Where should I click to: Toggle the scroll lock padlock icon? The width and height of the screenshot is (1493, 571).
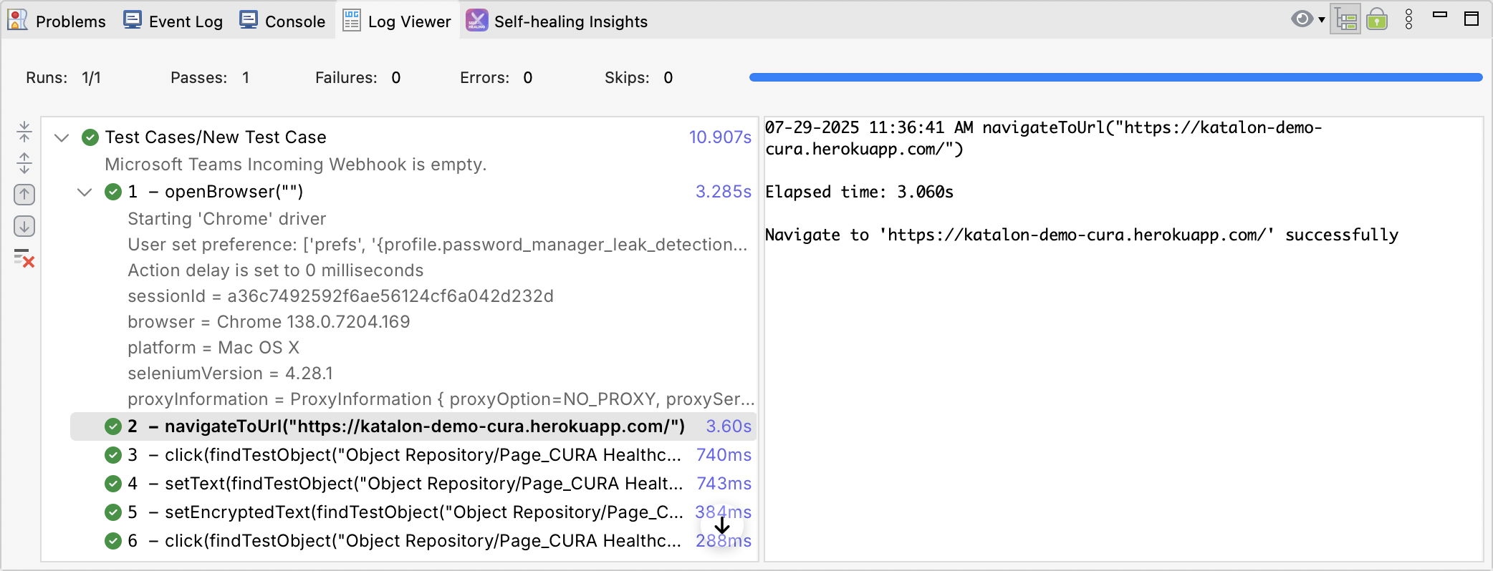[x=1376, y=19]
